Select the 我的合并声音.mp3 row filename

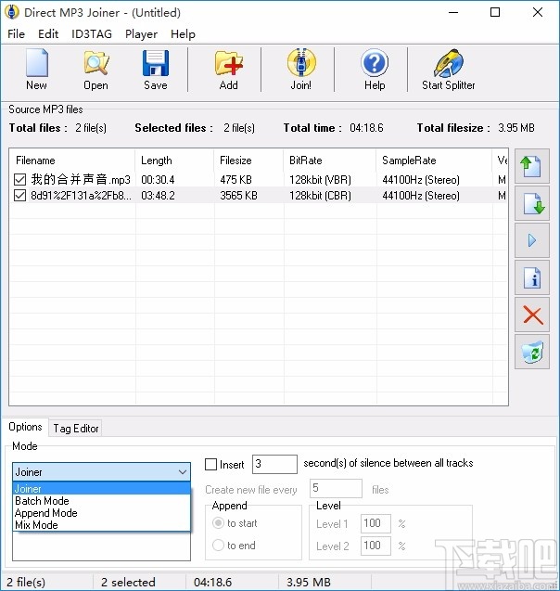(x=81, y=179)
